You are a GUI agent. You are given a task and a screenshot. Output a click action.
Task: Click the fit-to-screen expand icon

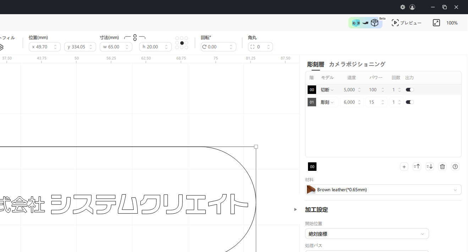point(436,23)
